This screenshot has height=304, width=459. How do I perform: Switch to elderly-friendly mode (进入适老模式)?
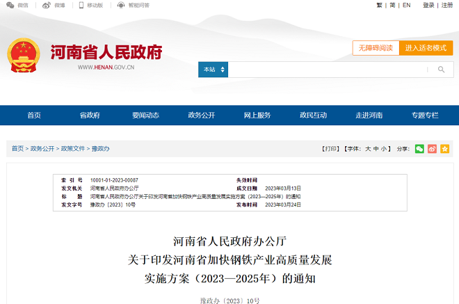click(x=426, y=48)
